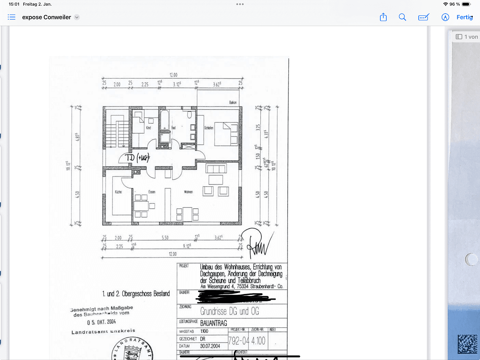Open the multitasking dots menu
The image size is (480, 360).
pyautogui.click(x=240, y=4)
